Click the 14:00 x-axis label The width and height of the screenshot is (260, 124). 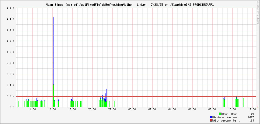(32, 110)
